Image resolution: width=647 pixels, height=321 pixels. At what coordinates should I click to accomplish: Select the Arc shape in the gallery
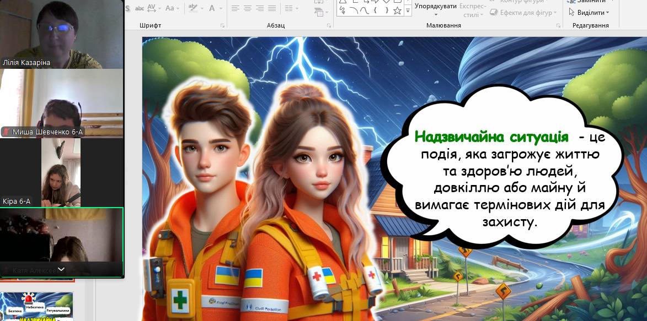(x=354, y=10)
